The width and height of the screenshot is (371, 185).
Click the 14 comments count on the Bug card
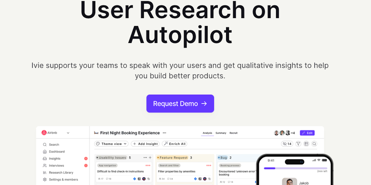[x=230, y=182]
